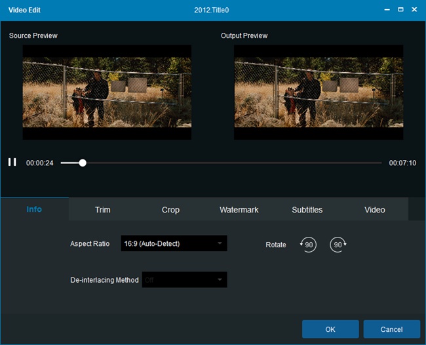Go to the Crop tab
The width and height of the screenshot is (426, 345).
point(170,210)
